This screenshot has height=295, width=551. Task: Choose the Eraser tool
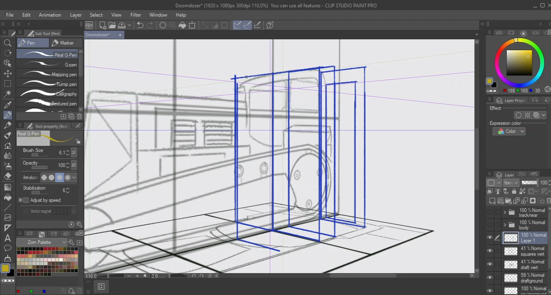pos(7,176)
